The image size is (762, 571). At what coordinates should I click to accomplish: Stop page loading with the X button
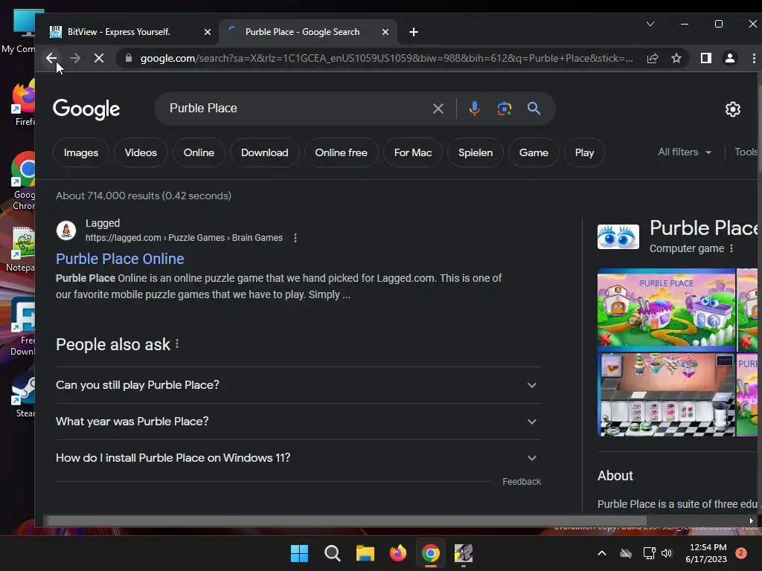99,58
